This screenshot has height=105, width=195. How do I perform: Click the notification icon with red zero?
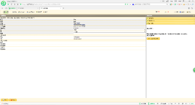coord(167,12)
